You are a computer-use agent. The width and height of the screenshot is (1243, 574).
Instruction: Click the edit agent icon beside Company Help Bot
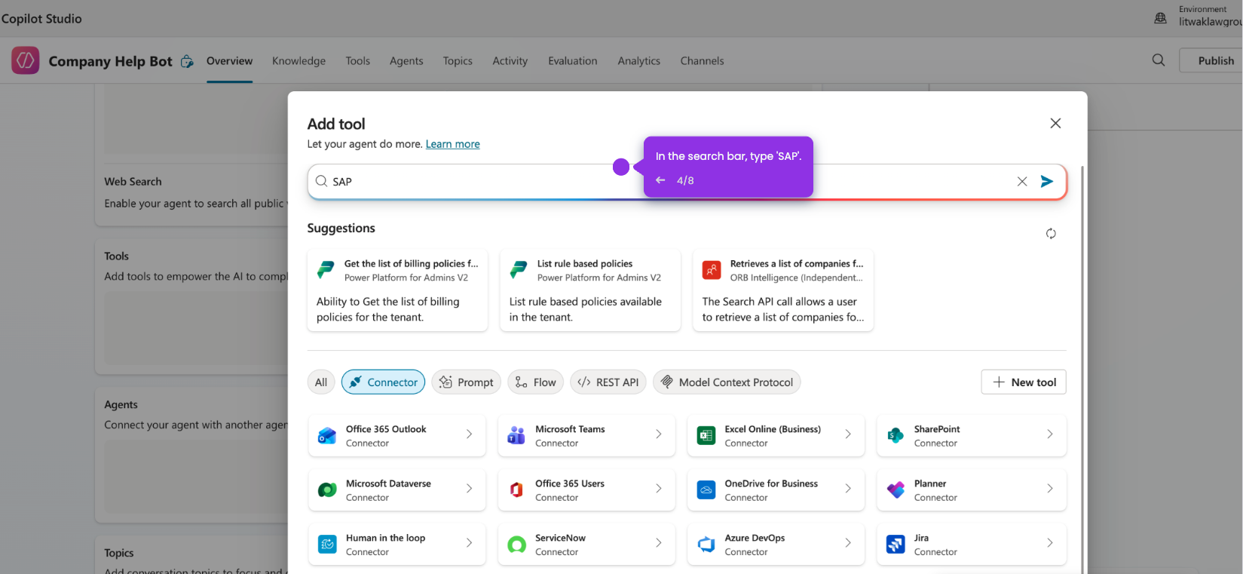187,61
